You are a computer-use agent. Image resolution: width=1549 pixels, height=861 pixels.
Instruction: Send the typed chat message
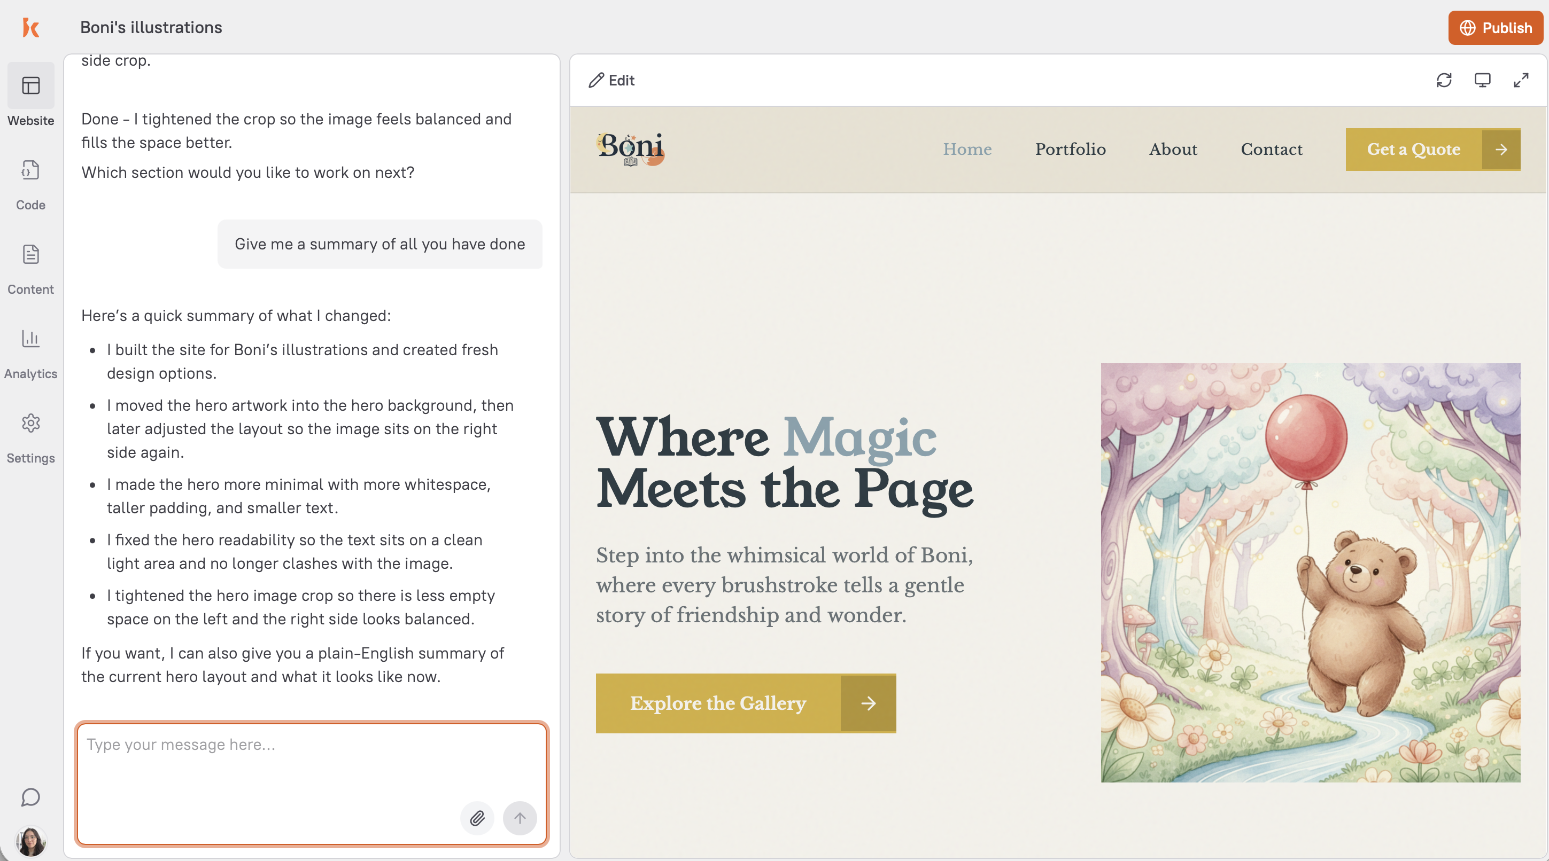(x=520, y=818)
